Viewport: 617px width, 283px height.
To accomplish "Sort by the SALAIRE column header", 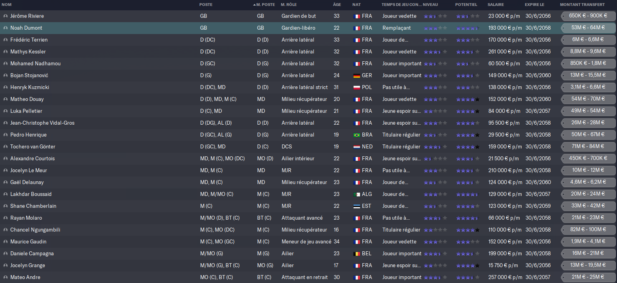I will click(x=496, y=5).
